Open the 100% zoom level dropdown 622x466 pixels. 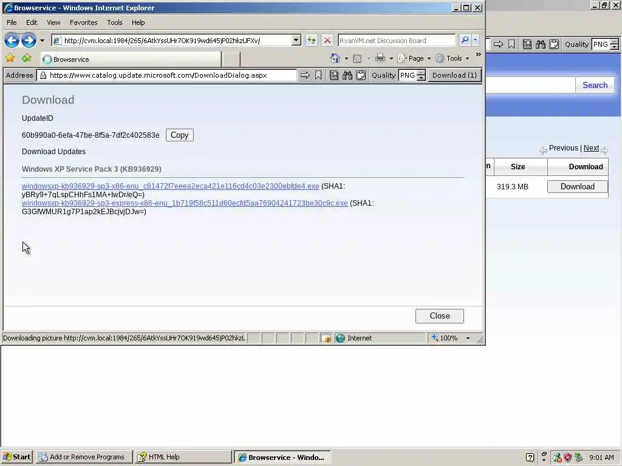pyautogui.click(x=468, y=338)
